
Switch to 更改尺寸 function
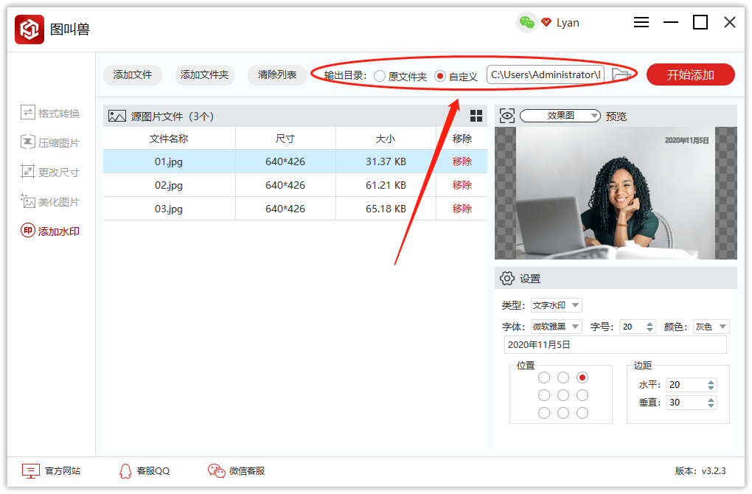click(x=50, y=172)
